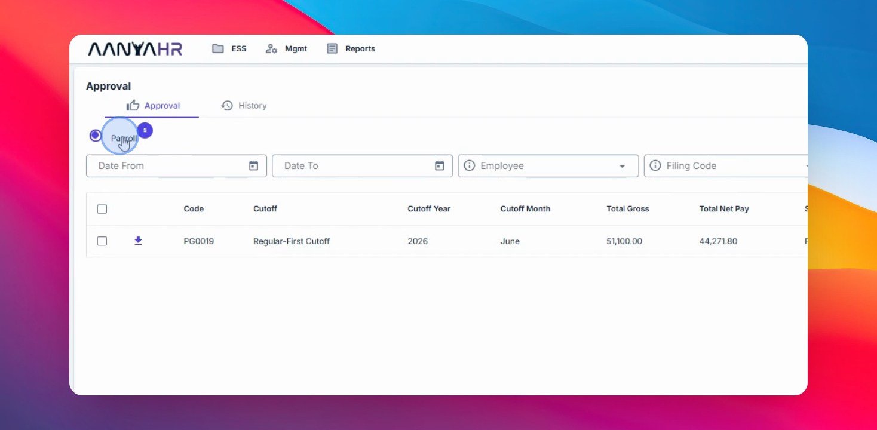
Task: Open the Mgmt menu
Action: pos(286,49)
